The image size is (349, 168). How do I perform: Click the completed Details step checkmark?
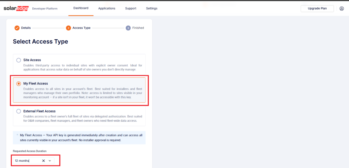tap(17, 28)
